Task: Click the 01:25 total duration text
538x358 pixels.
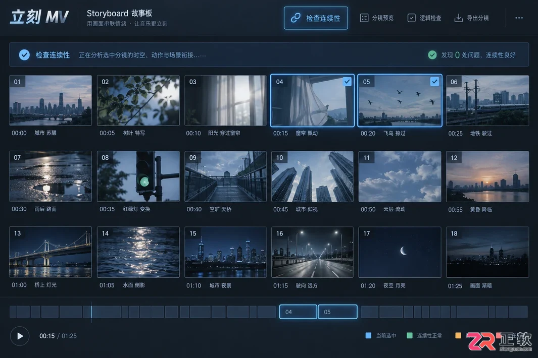Action: (69, 336)
